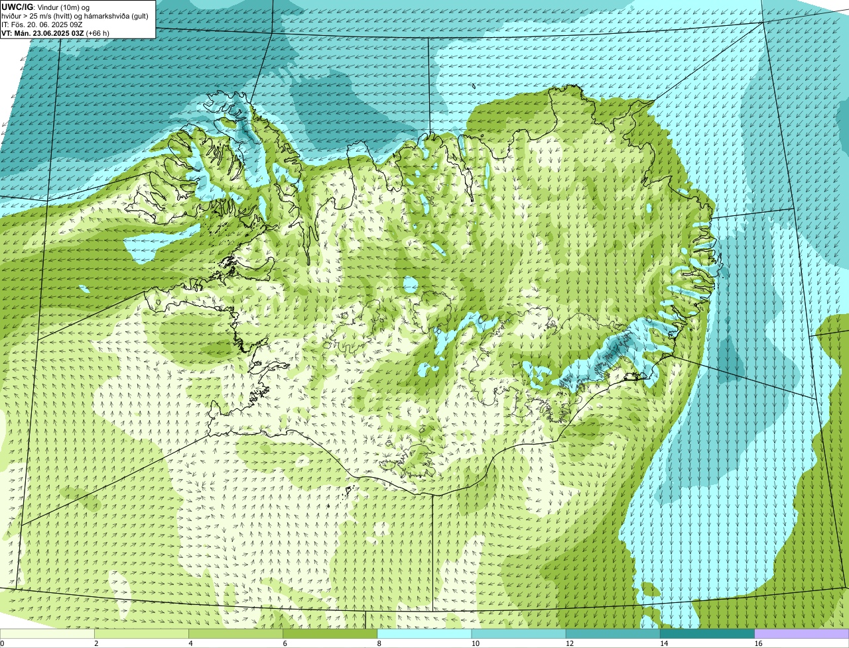849x648 pixels.
Task: Click the 6–8 m/s olive green legend swatch
Action: [330, 633]
